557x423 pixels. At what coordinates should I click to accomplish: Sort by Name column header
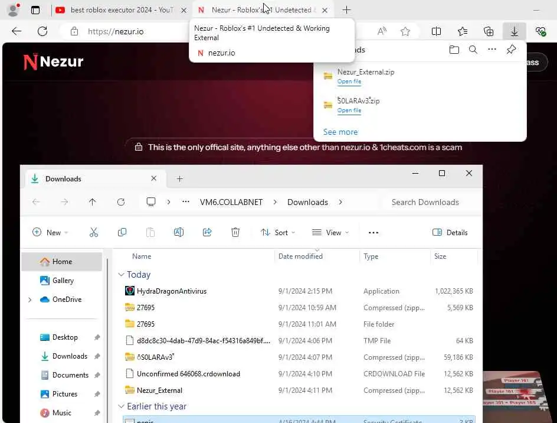coord(142,256)
